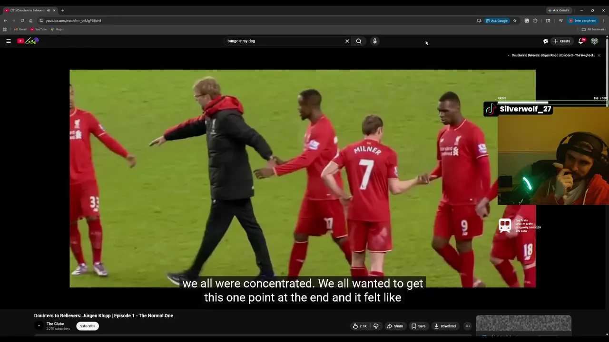Open the Chrome three-dot menu
The image size is (609, 342).
click(x=604, y=20)
